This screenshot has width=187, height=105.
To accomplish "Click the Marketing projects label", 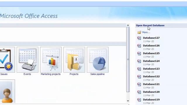I will [51, 74].
